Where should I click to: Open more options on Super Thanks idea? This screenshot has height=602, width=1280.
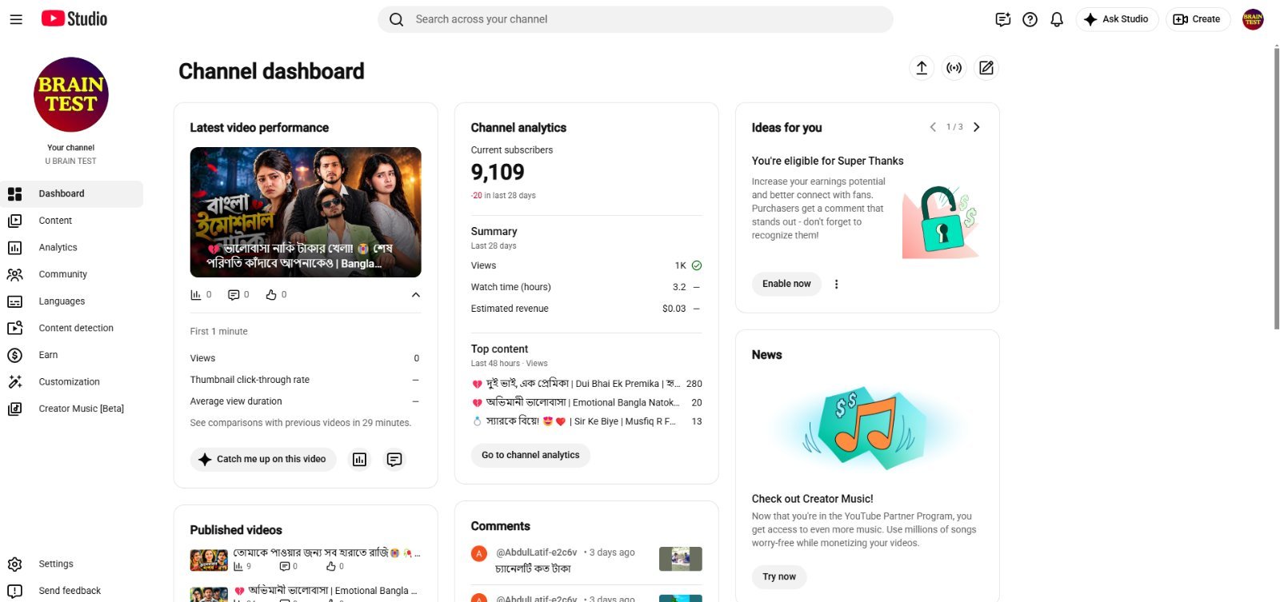tap(837, 284)
